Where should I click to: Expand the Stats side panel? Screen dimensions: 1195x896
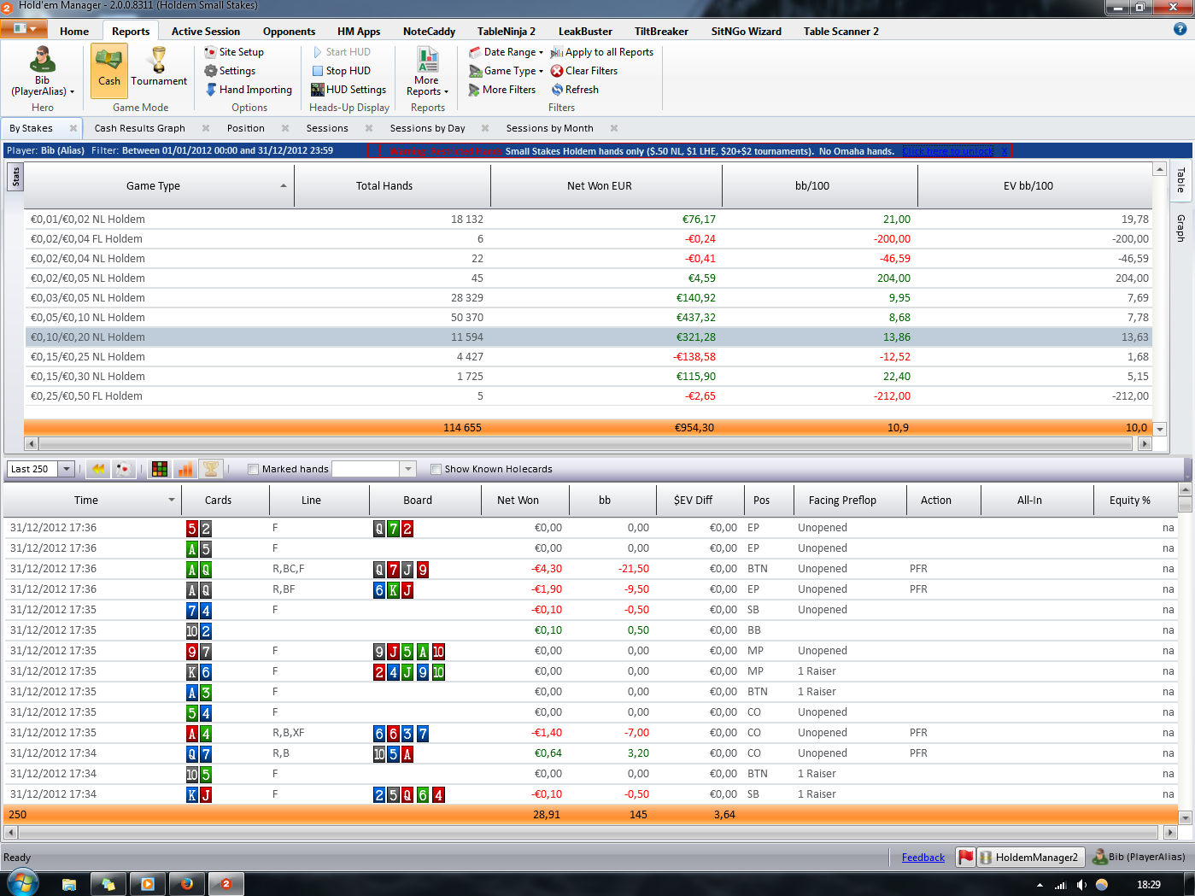(x=15, y=177)
